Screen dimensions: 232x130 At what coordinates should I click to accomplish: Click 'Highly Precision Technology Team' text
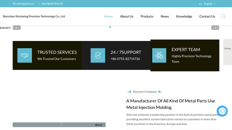tap(191, 59)
